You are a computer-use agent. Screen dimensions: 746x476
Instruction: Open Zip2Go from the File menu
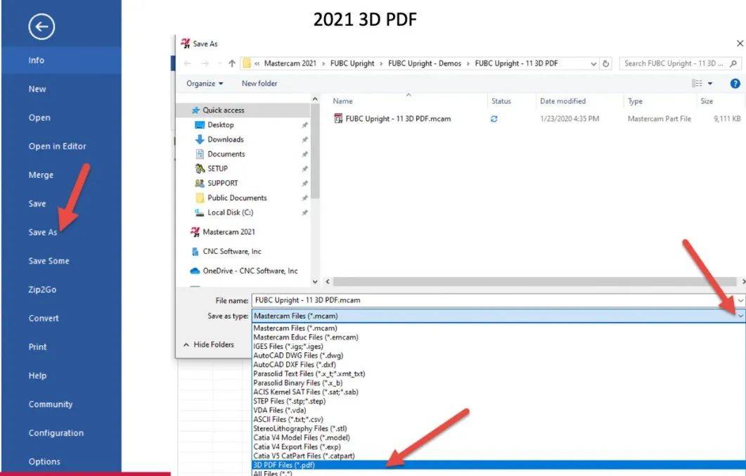tap(42, 290)
